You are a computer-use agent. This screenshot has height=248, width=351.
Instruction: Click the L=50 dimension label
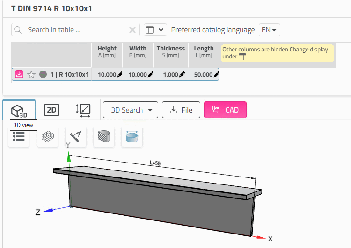(x=155, y=163)
